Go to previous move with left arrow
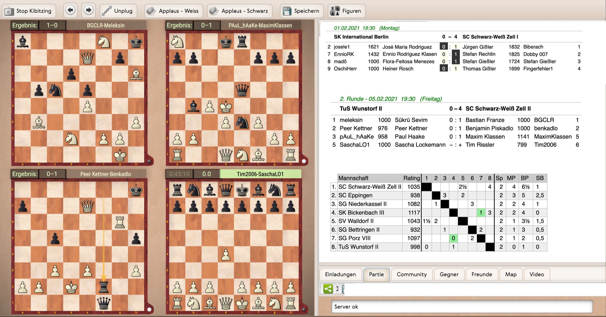 click(x=70, y=10)
